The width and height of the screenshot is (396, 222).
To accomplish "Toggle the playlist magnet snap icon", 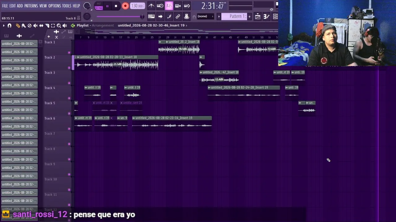I will pyautogui.click(x=10, y=26).
